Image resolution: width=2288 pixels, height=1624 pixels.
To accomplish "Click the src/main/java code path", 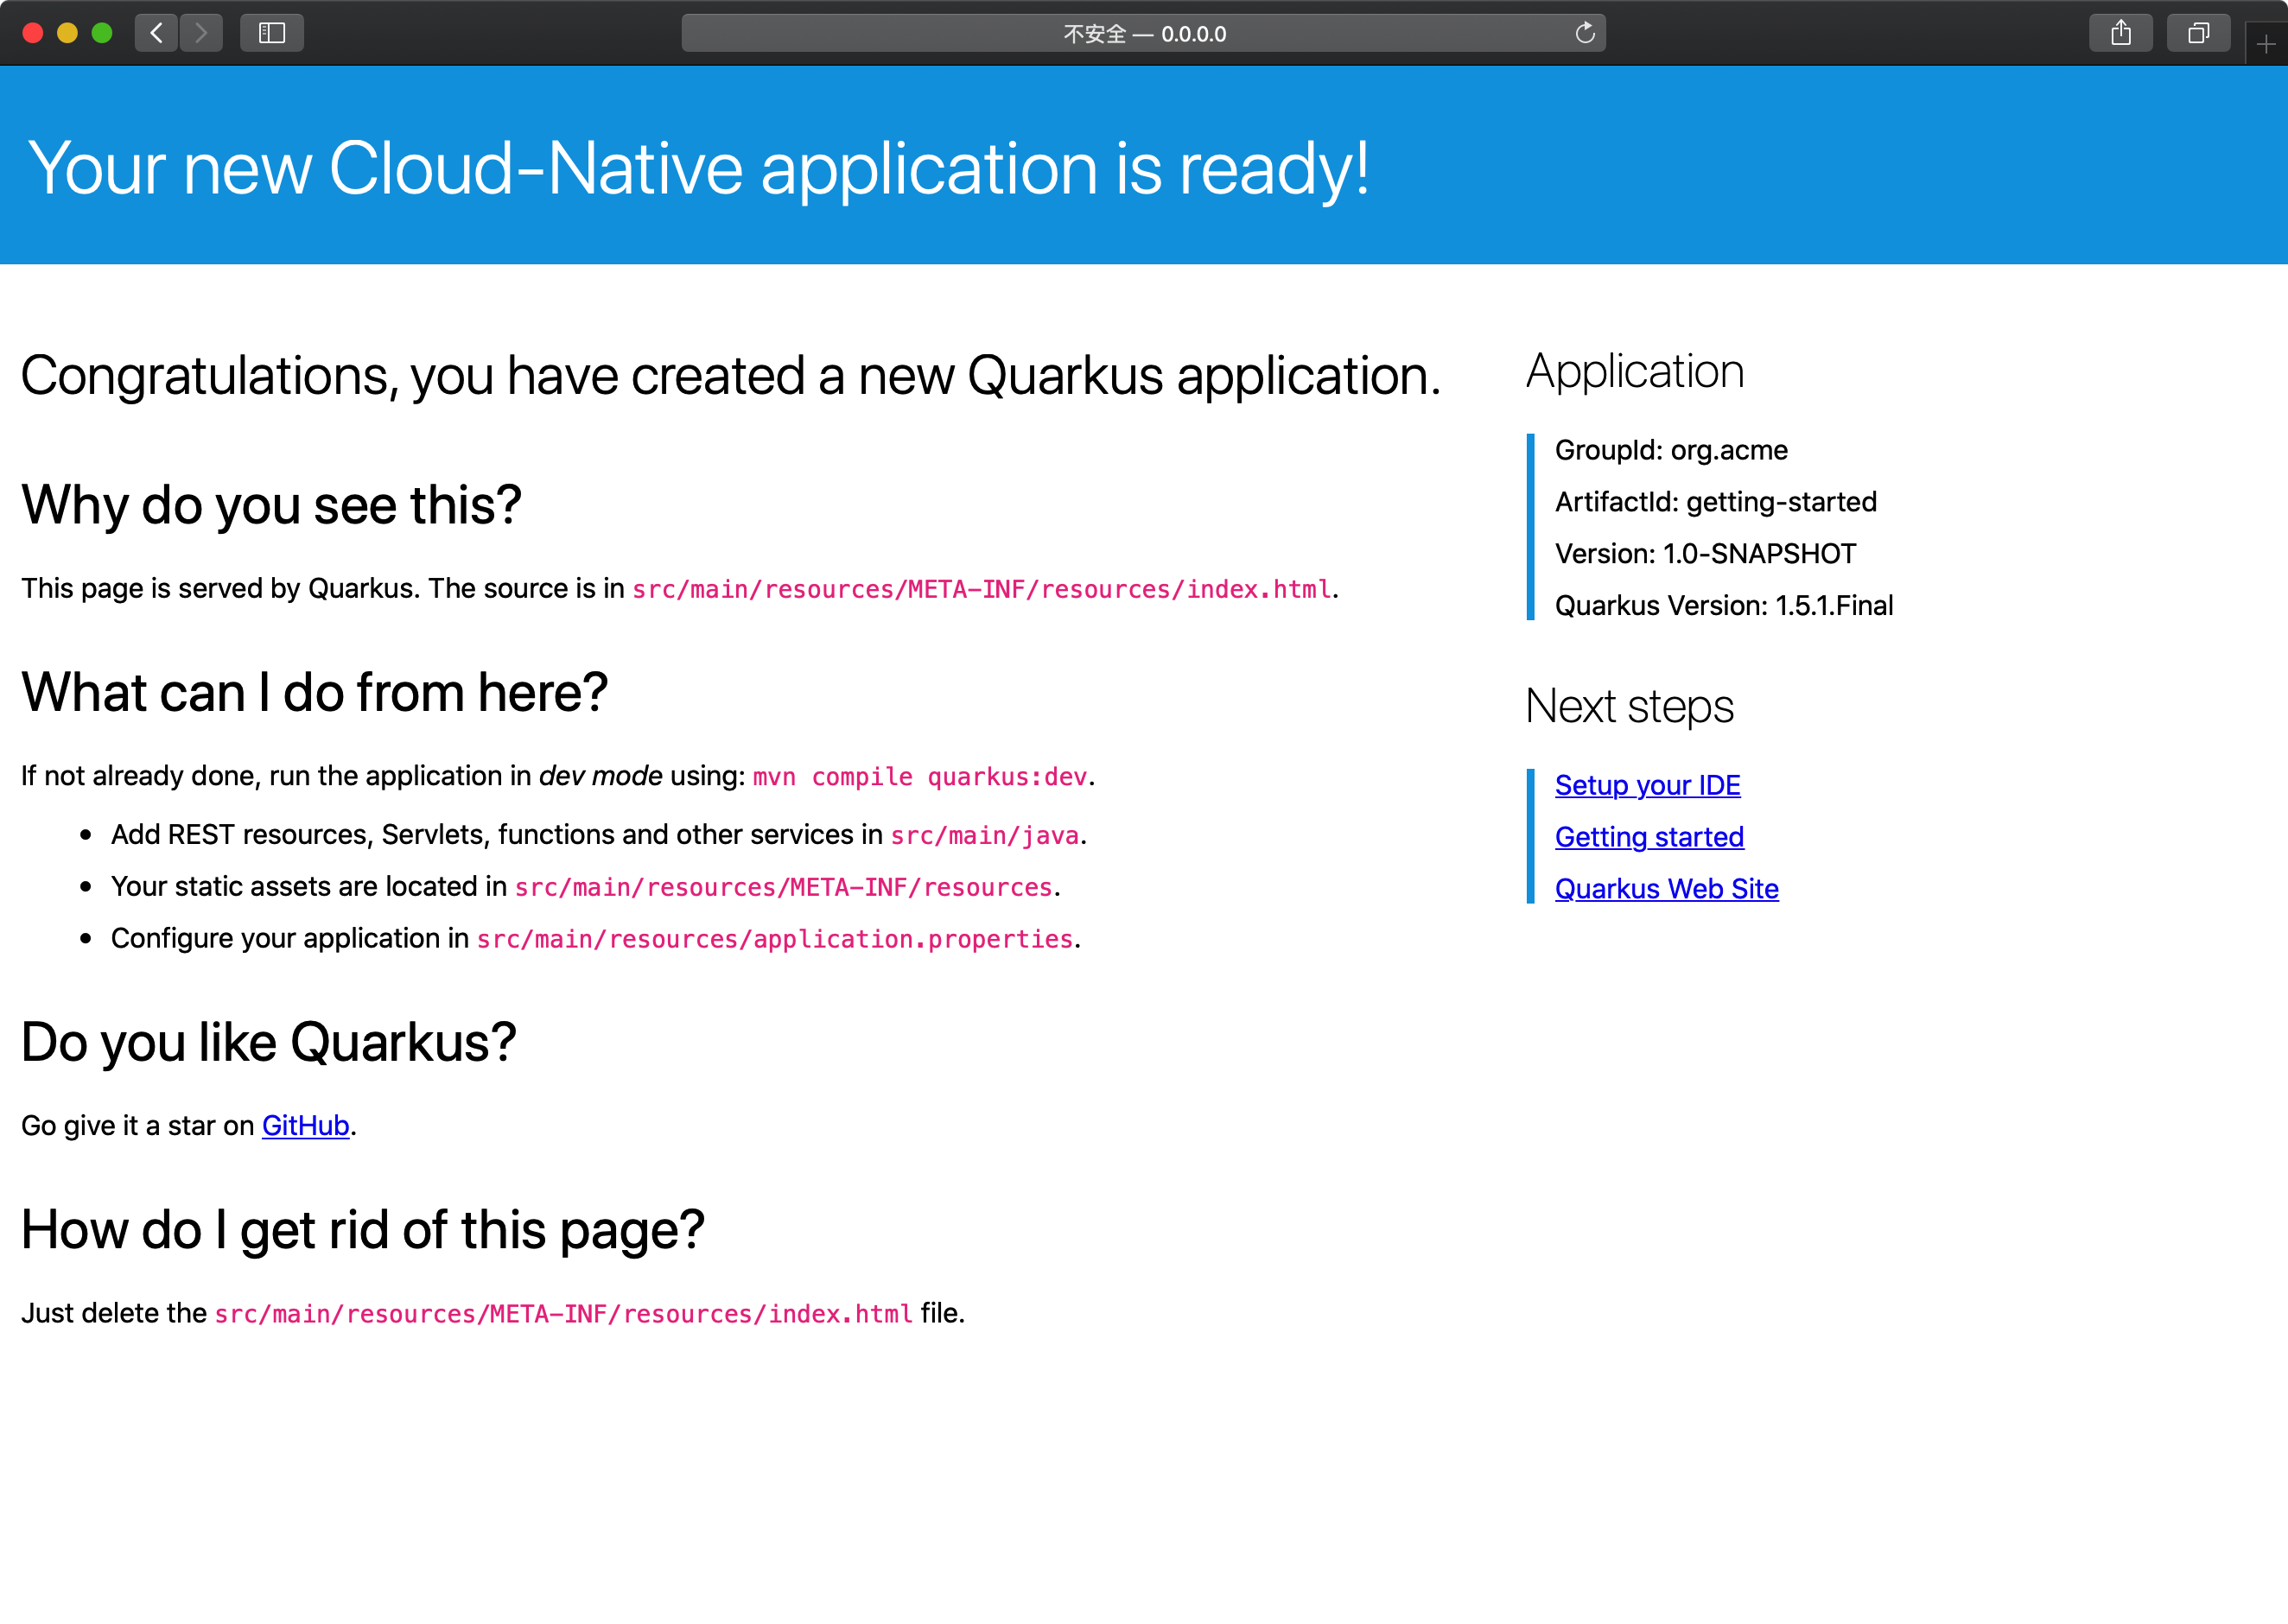I will pos(984,835).
